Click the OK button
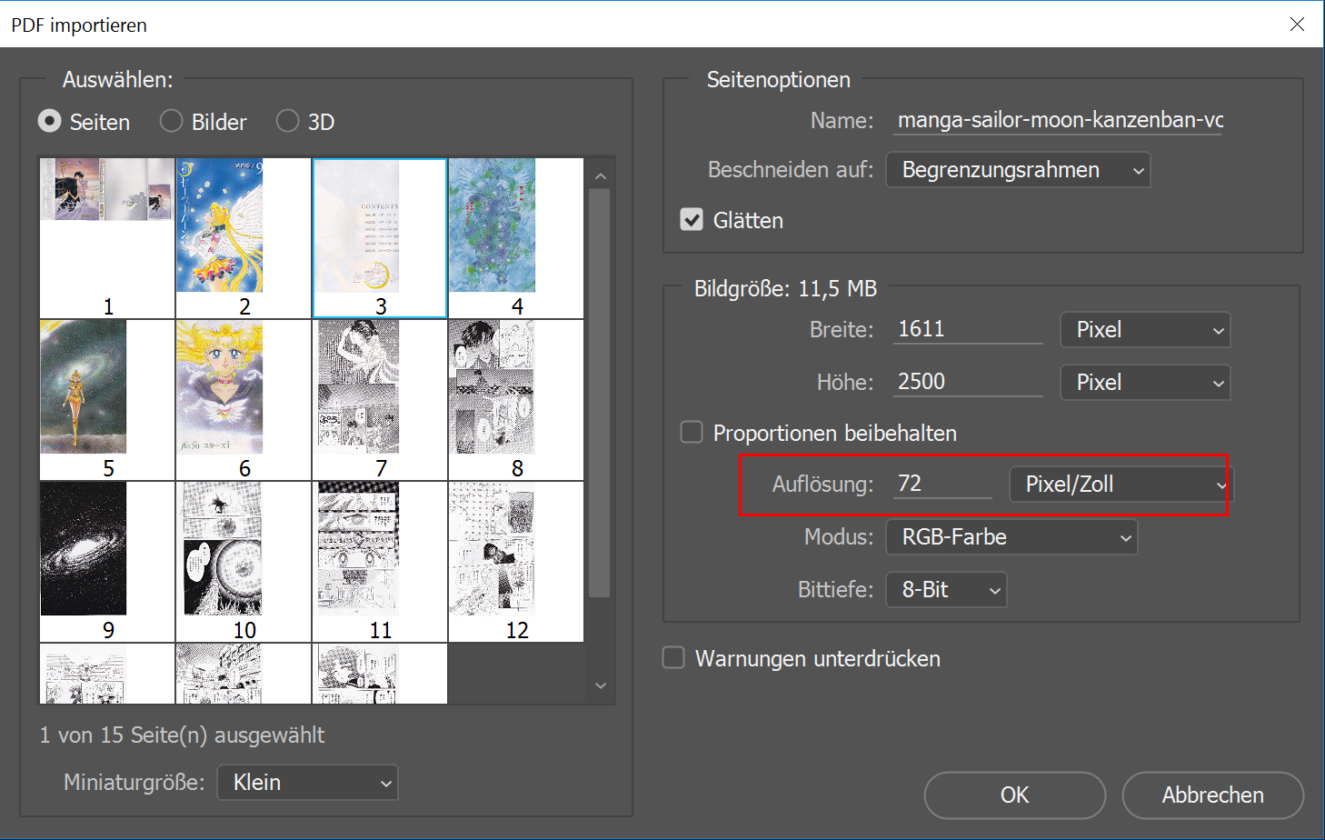The height and width of the screenshot is (840, 1325). [x=1014, y=795]
